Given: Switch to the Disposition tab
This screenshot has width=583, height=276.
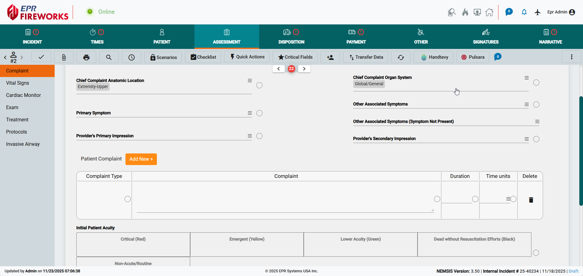Looking at the screenshot, I should point(291,37).
